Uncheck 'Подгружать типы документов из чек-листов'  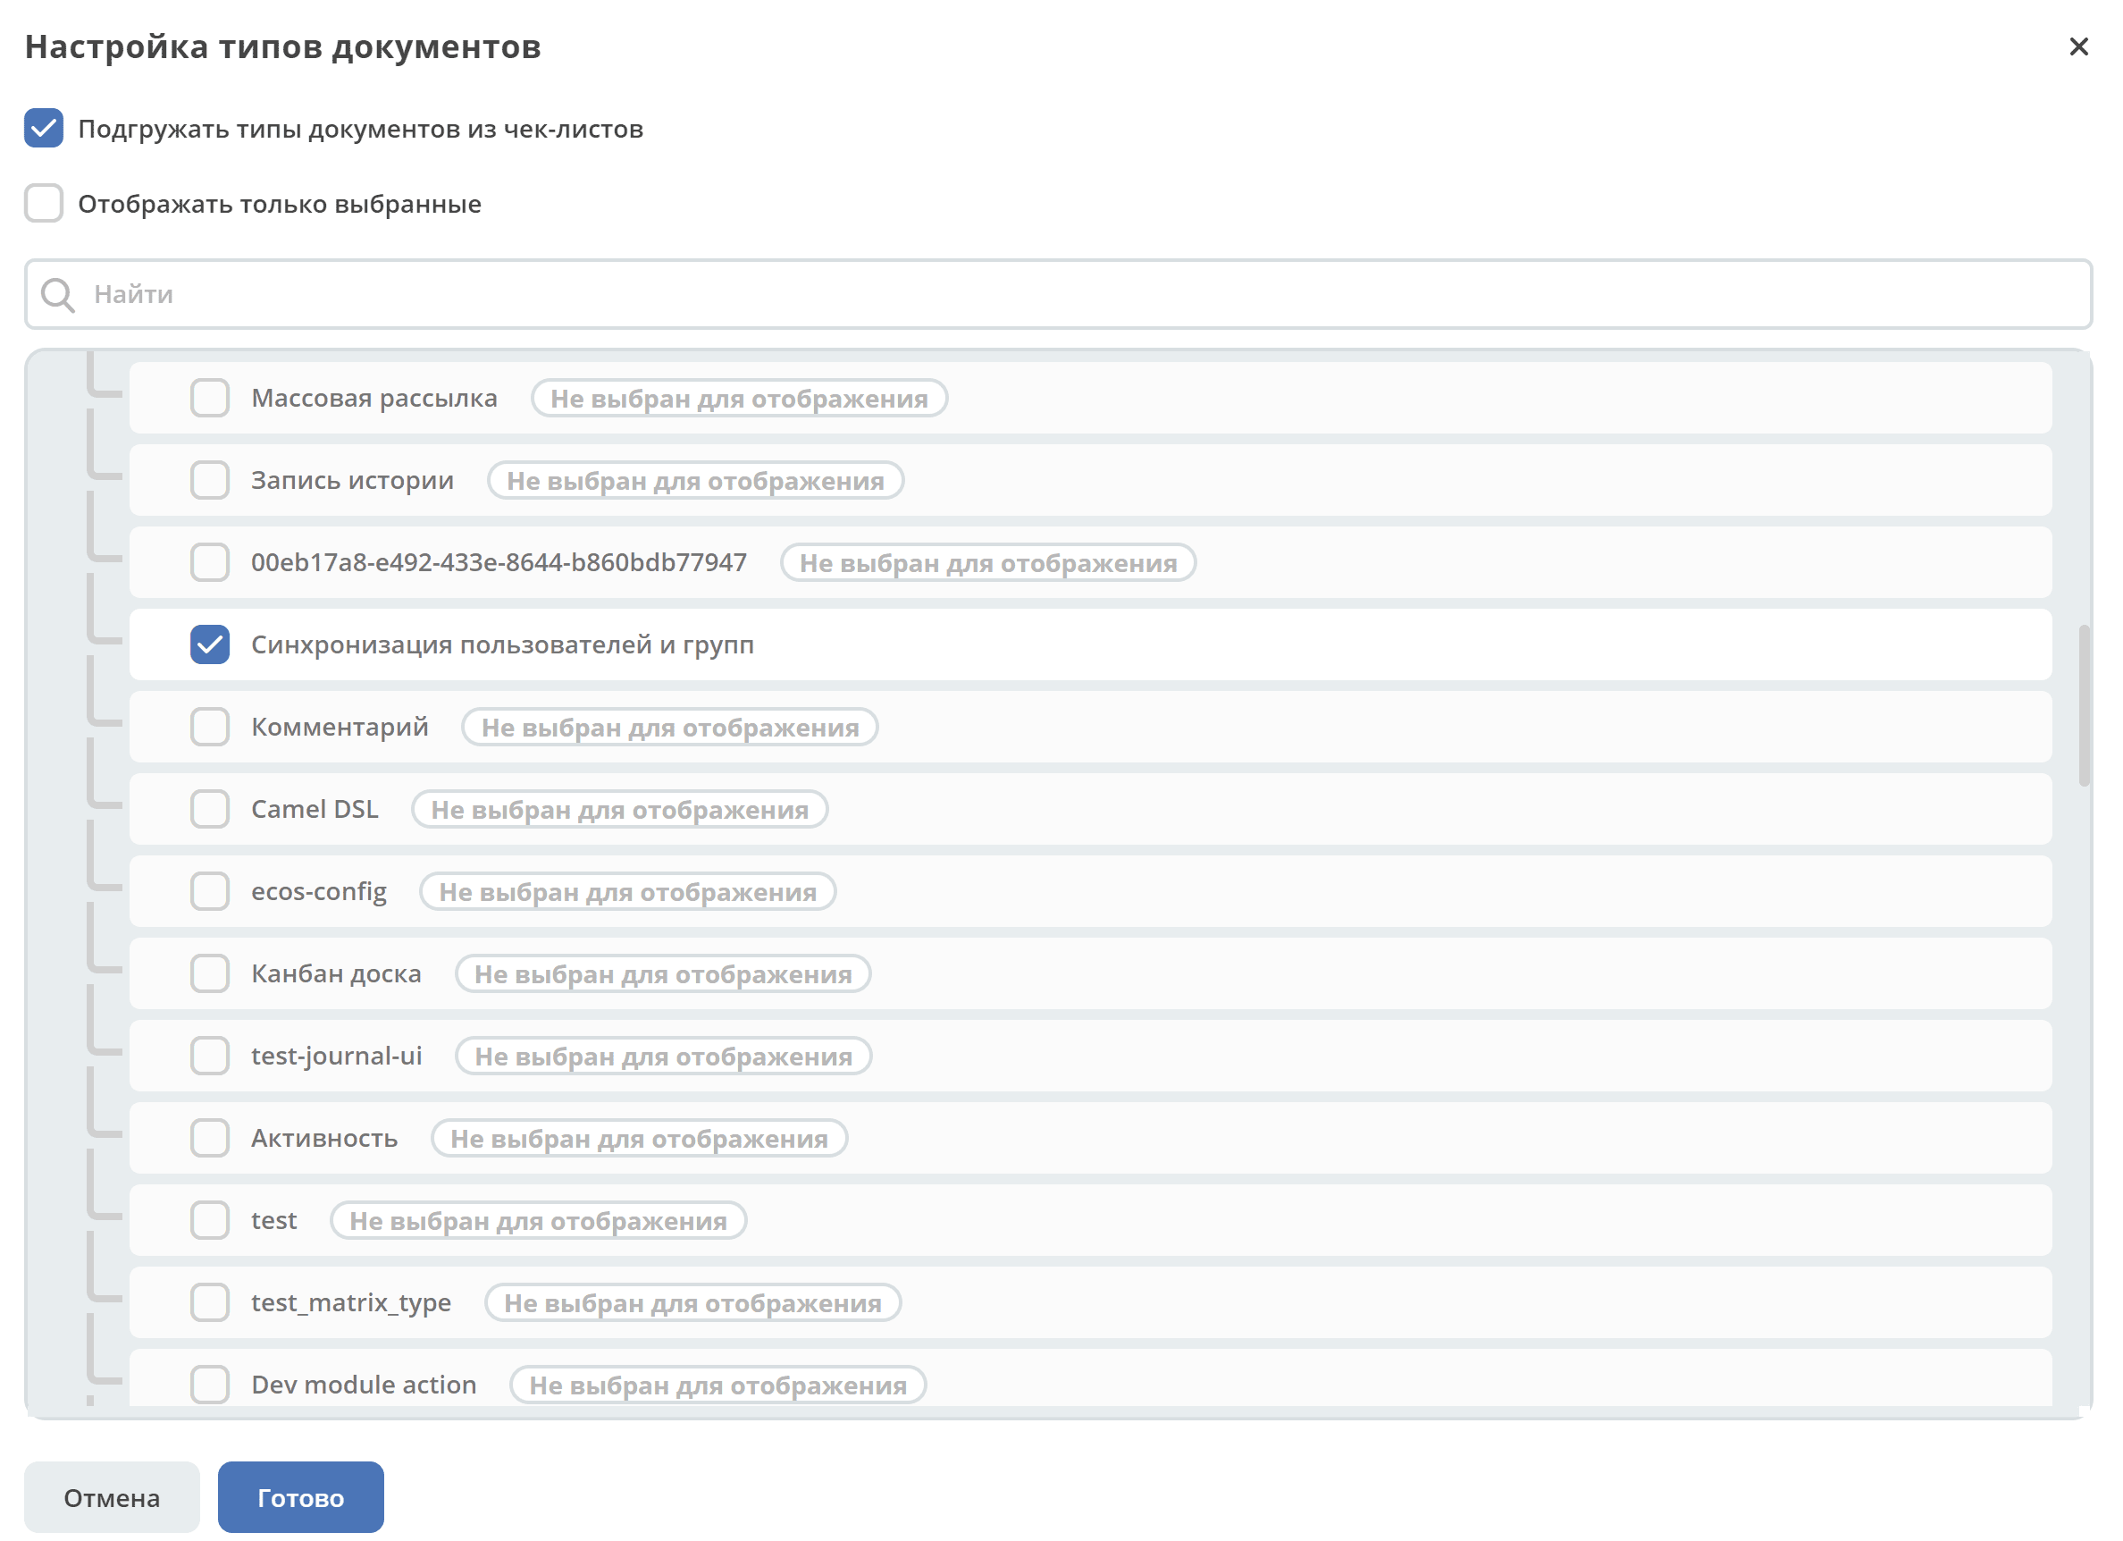(44, 128)
